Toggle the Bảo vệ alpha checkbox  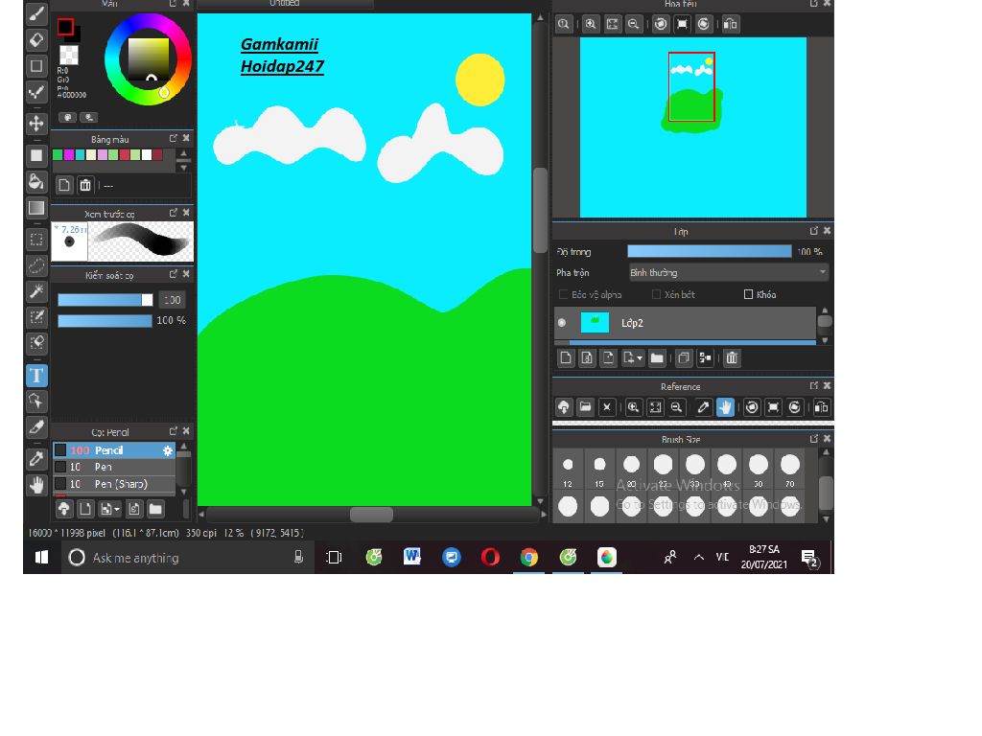(563, 294)
